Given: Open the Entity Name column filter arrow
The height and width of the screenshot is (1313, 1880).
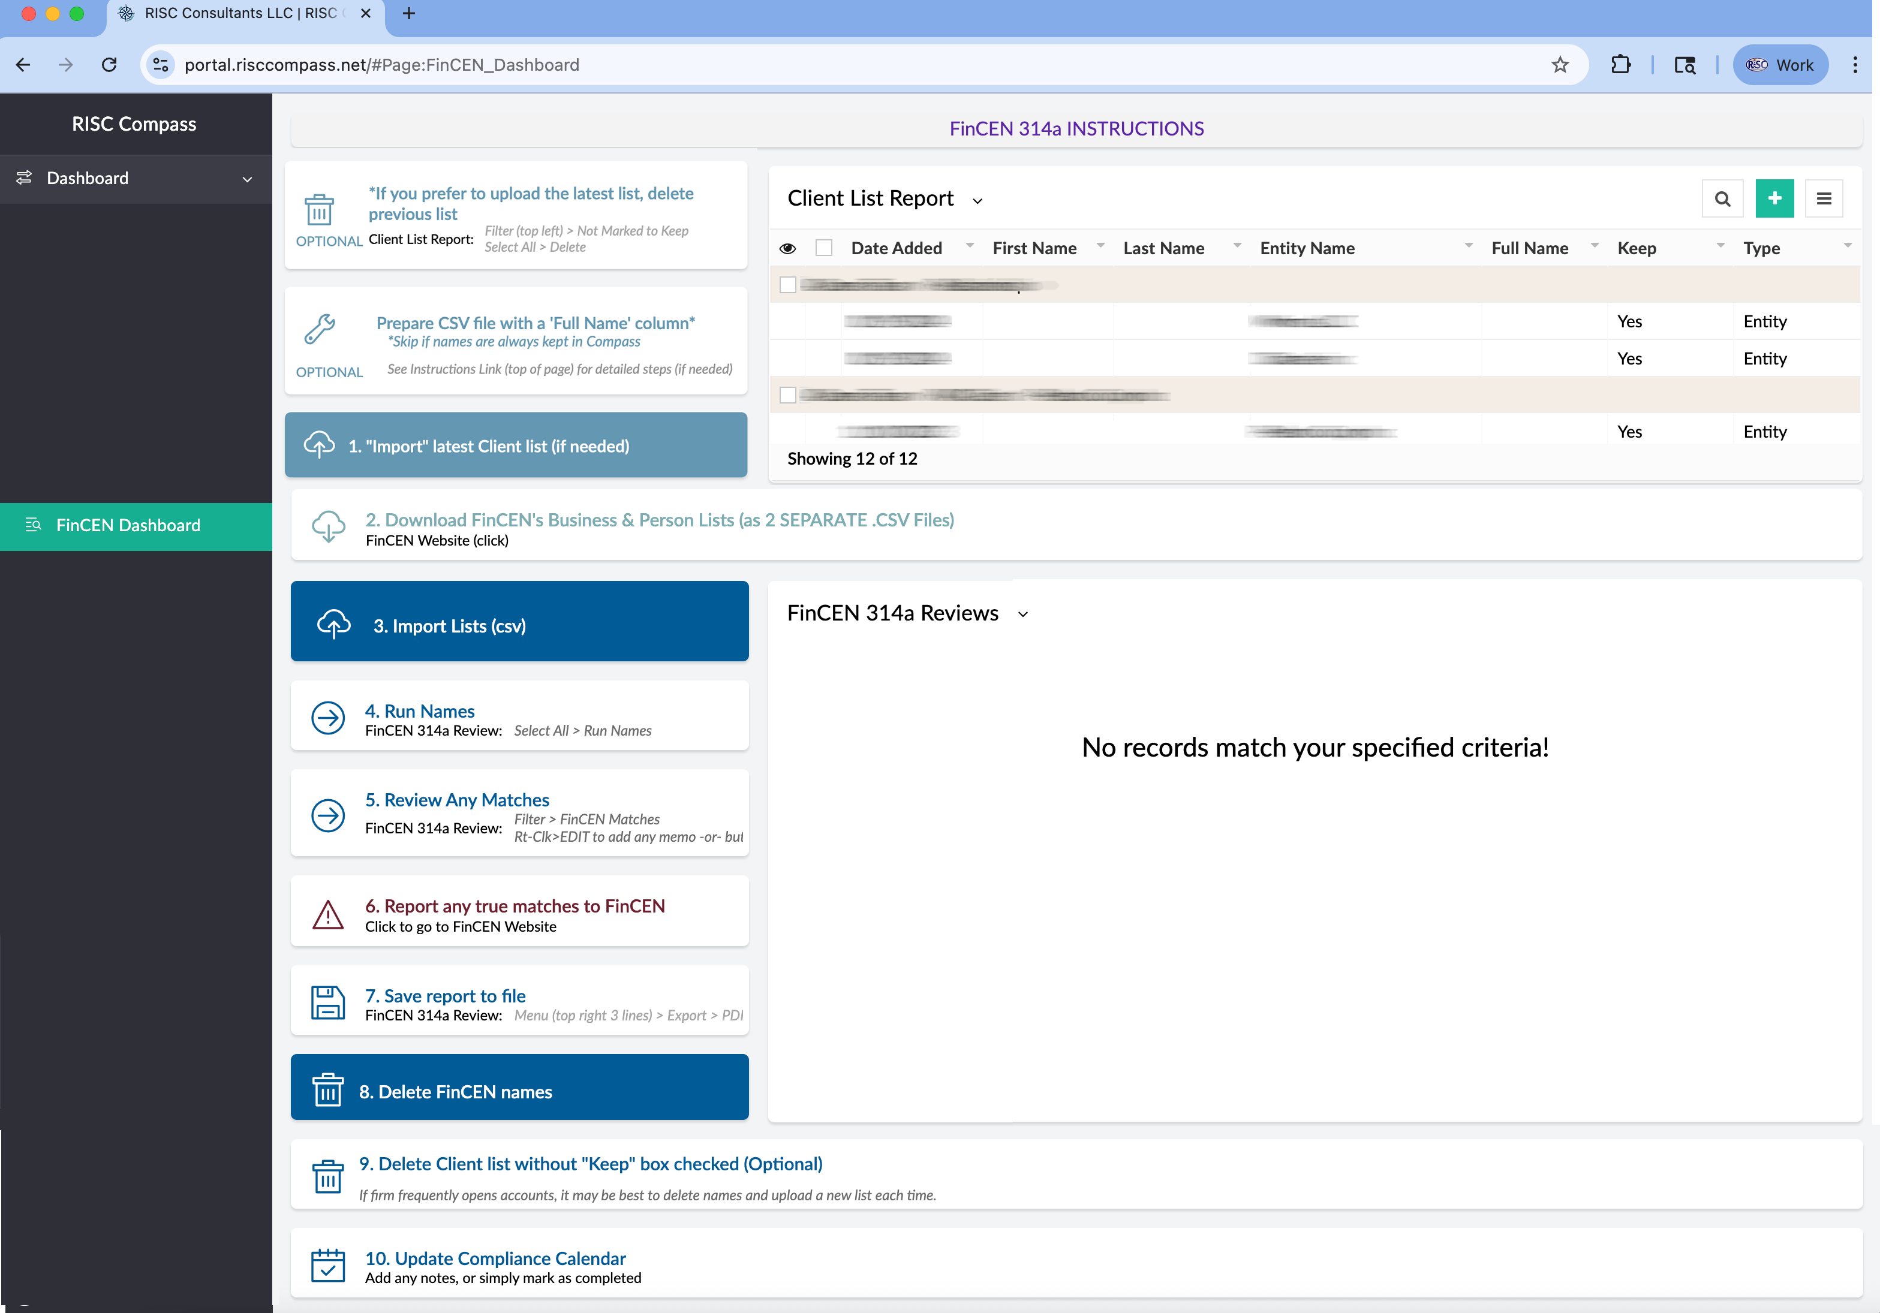Looking at the screenshot, I should coord(1468,246).
